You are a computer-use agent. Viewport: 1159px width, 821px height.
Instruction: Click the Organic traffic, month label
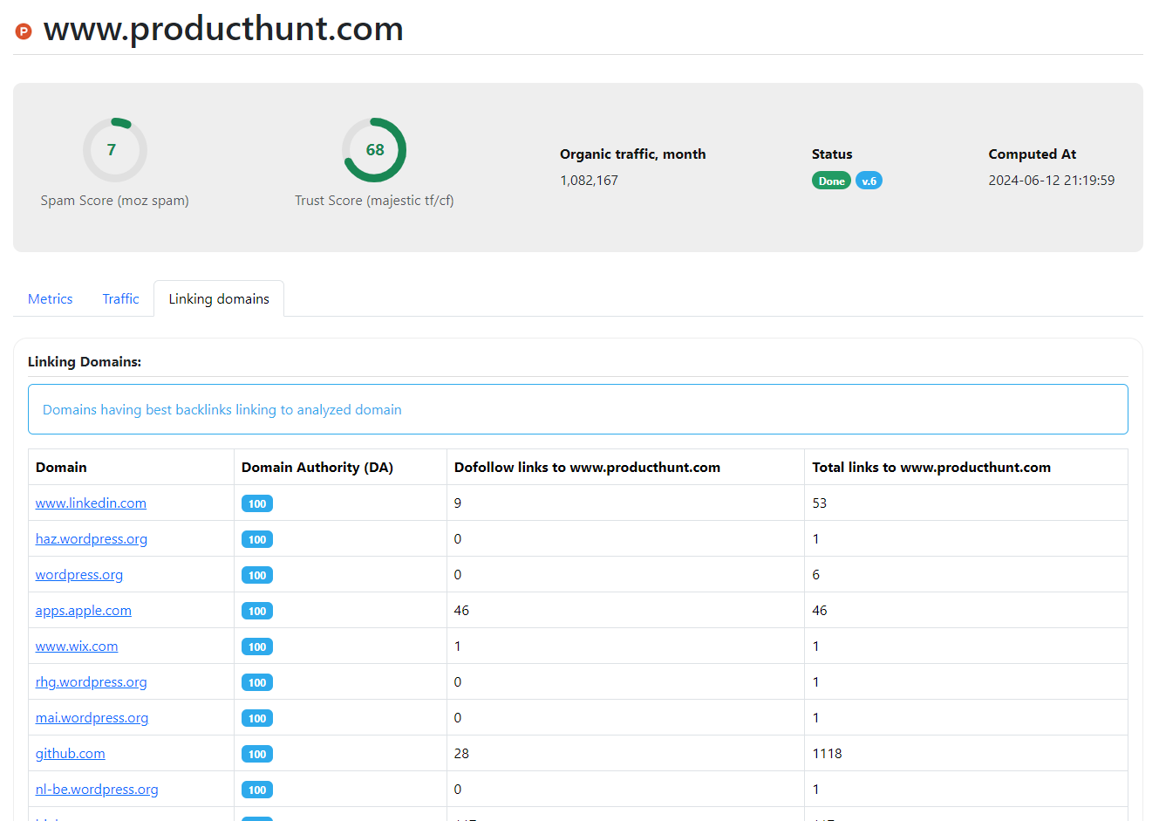click(633, 154)
